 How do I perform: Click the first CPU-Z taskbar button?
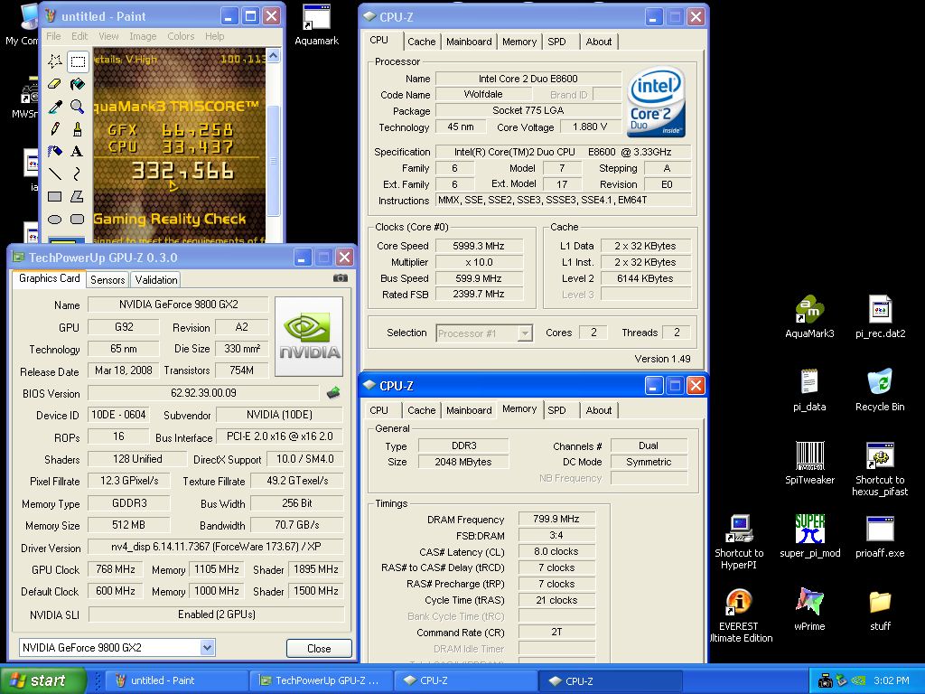click(465, 680)
